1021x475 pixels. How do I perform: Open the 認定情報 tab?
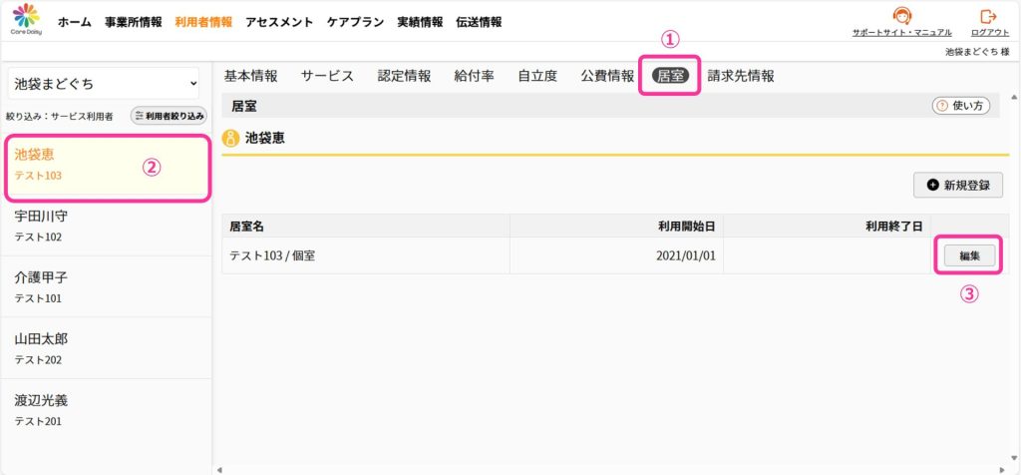(x=405, y=76)
